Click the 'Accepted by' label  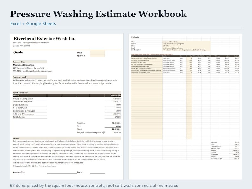click(x=19, y=172)
